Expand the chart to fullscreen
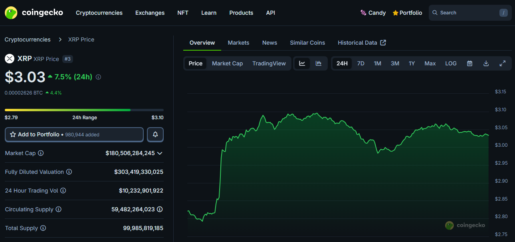The height and width of the screenshot is (242, 515). [x=503, y=63]
